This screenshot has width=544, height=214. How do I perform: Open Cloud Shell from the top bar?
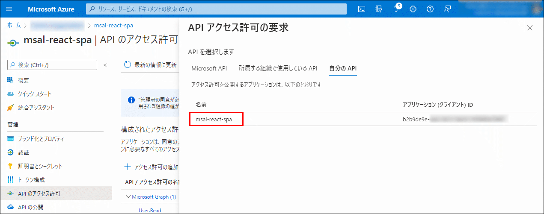(362, 9)
